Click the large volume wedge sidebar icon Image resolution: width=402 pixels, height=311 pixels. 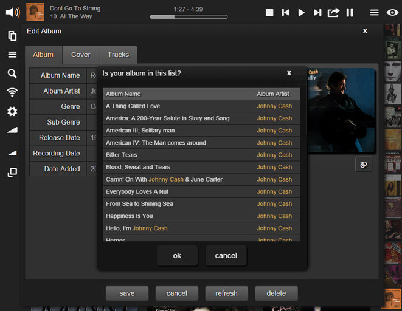[12, 130]
